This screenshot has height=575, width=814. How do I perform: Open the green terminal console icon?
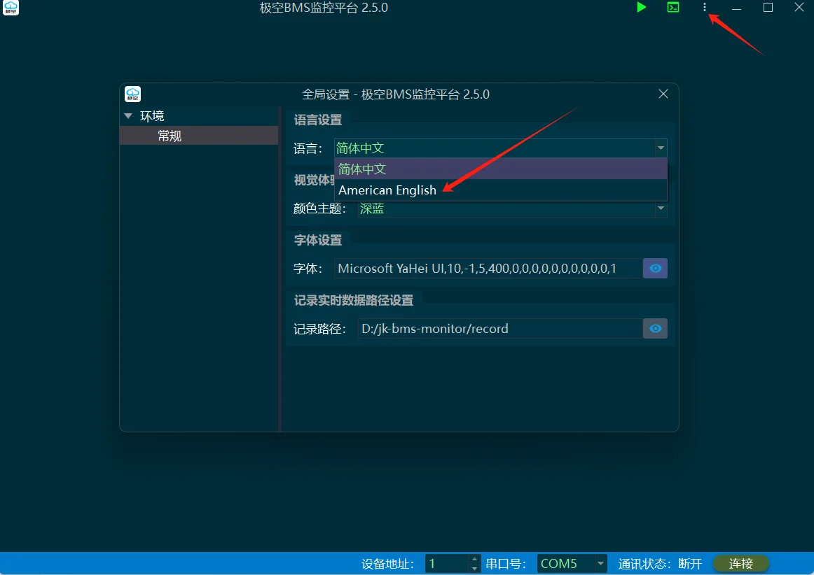[672, 7]
